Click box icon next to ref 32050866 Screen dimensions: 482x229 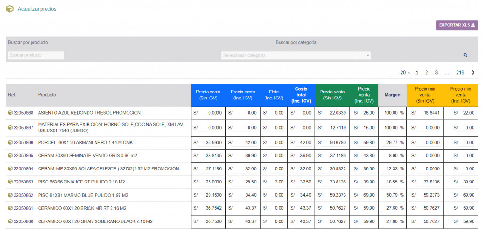[x=10, y=143]
